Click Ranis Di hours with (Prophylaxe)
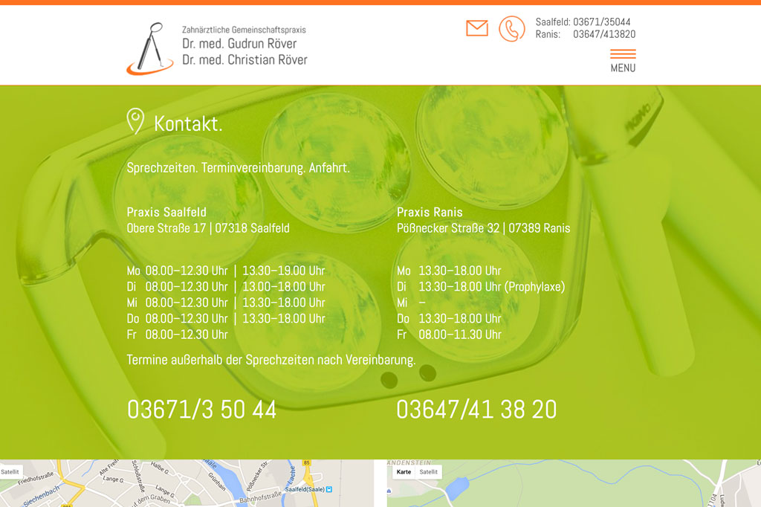The image size is (761, 507). pyautogui.click(x=492, y=286)
